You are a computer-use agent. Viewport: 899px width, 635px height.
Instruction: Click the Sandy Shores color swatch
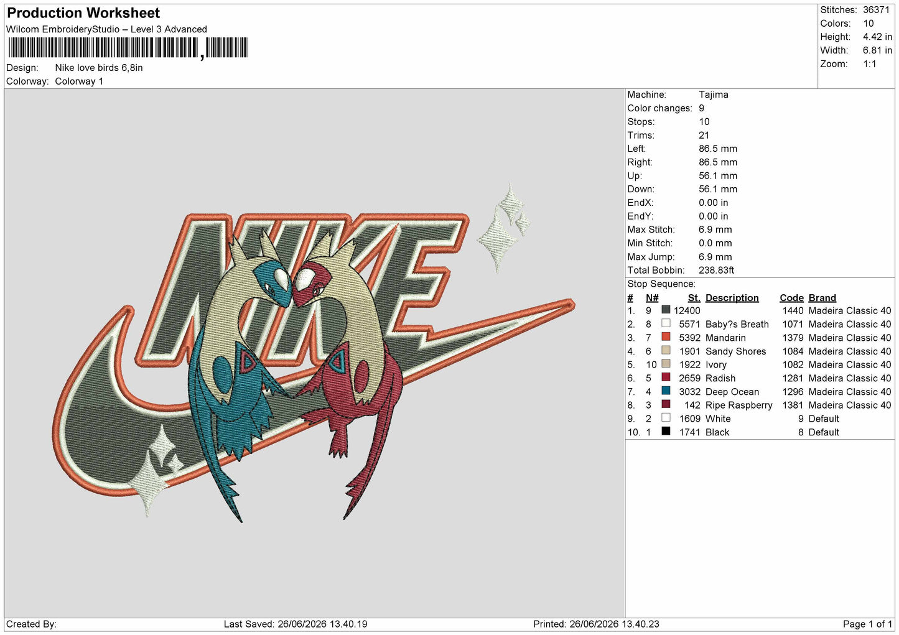[666, 351]
